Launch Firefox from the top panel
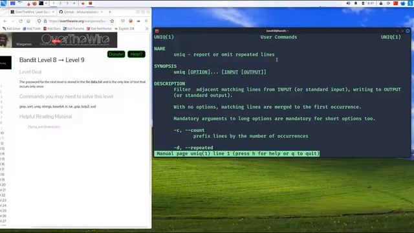 [34, 3]
